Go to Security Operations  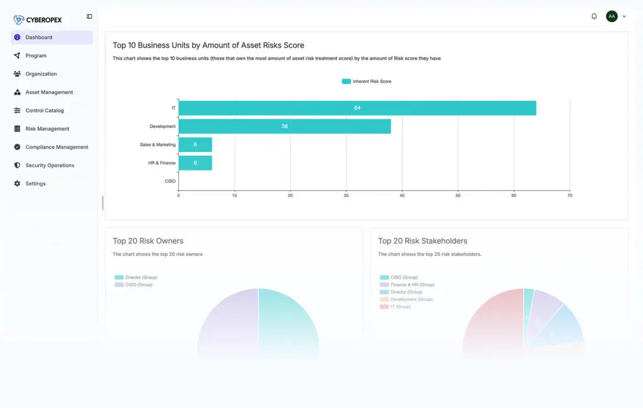point(52,165)
